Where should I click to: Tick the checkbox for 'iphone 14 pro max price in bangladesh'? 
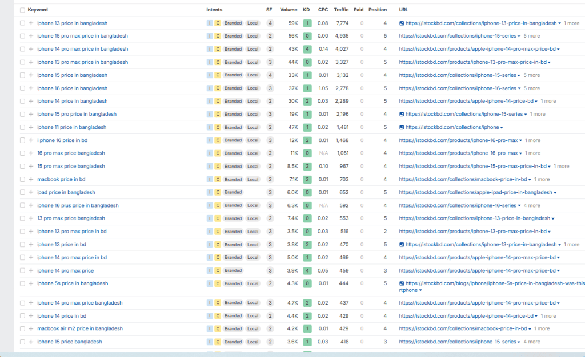point(22,49)
